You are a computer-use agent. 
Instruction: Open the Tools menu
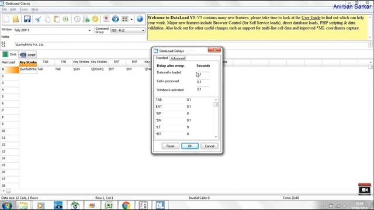23,9
